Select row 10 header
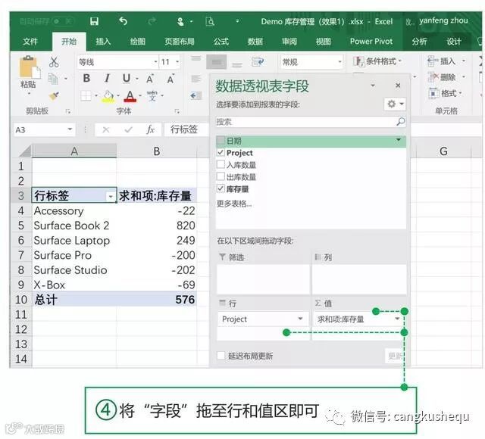The height and width of the screenshot is (439, 485). pyautogui.click(x=21, y=300)
